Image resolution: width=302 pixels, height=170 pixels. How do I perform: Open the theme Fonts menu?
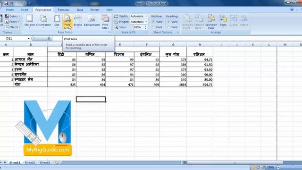[12, 22]
